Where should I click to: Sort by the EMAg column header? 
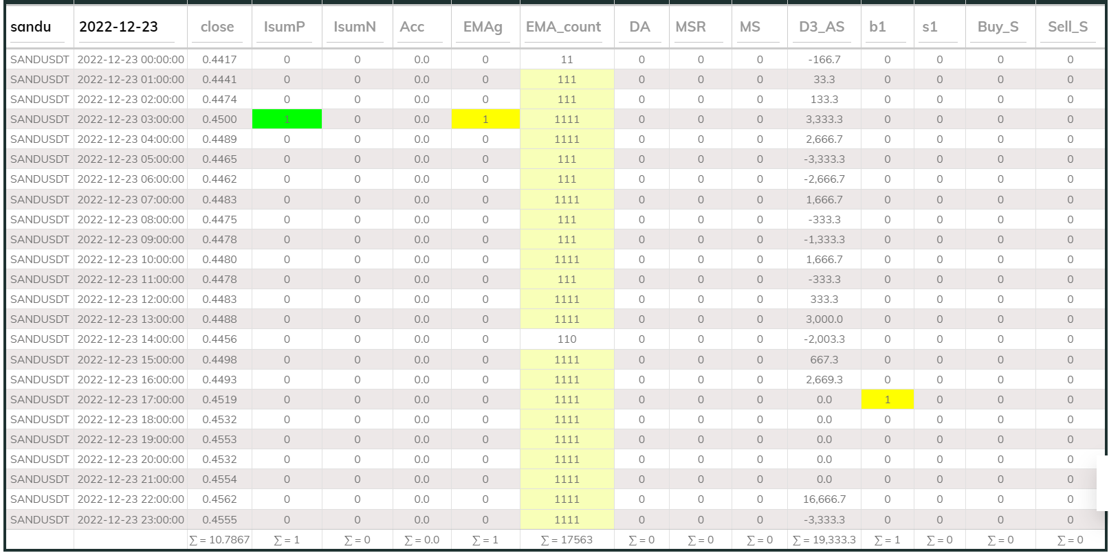pos(483,27)
